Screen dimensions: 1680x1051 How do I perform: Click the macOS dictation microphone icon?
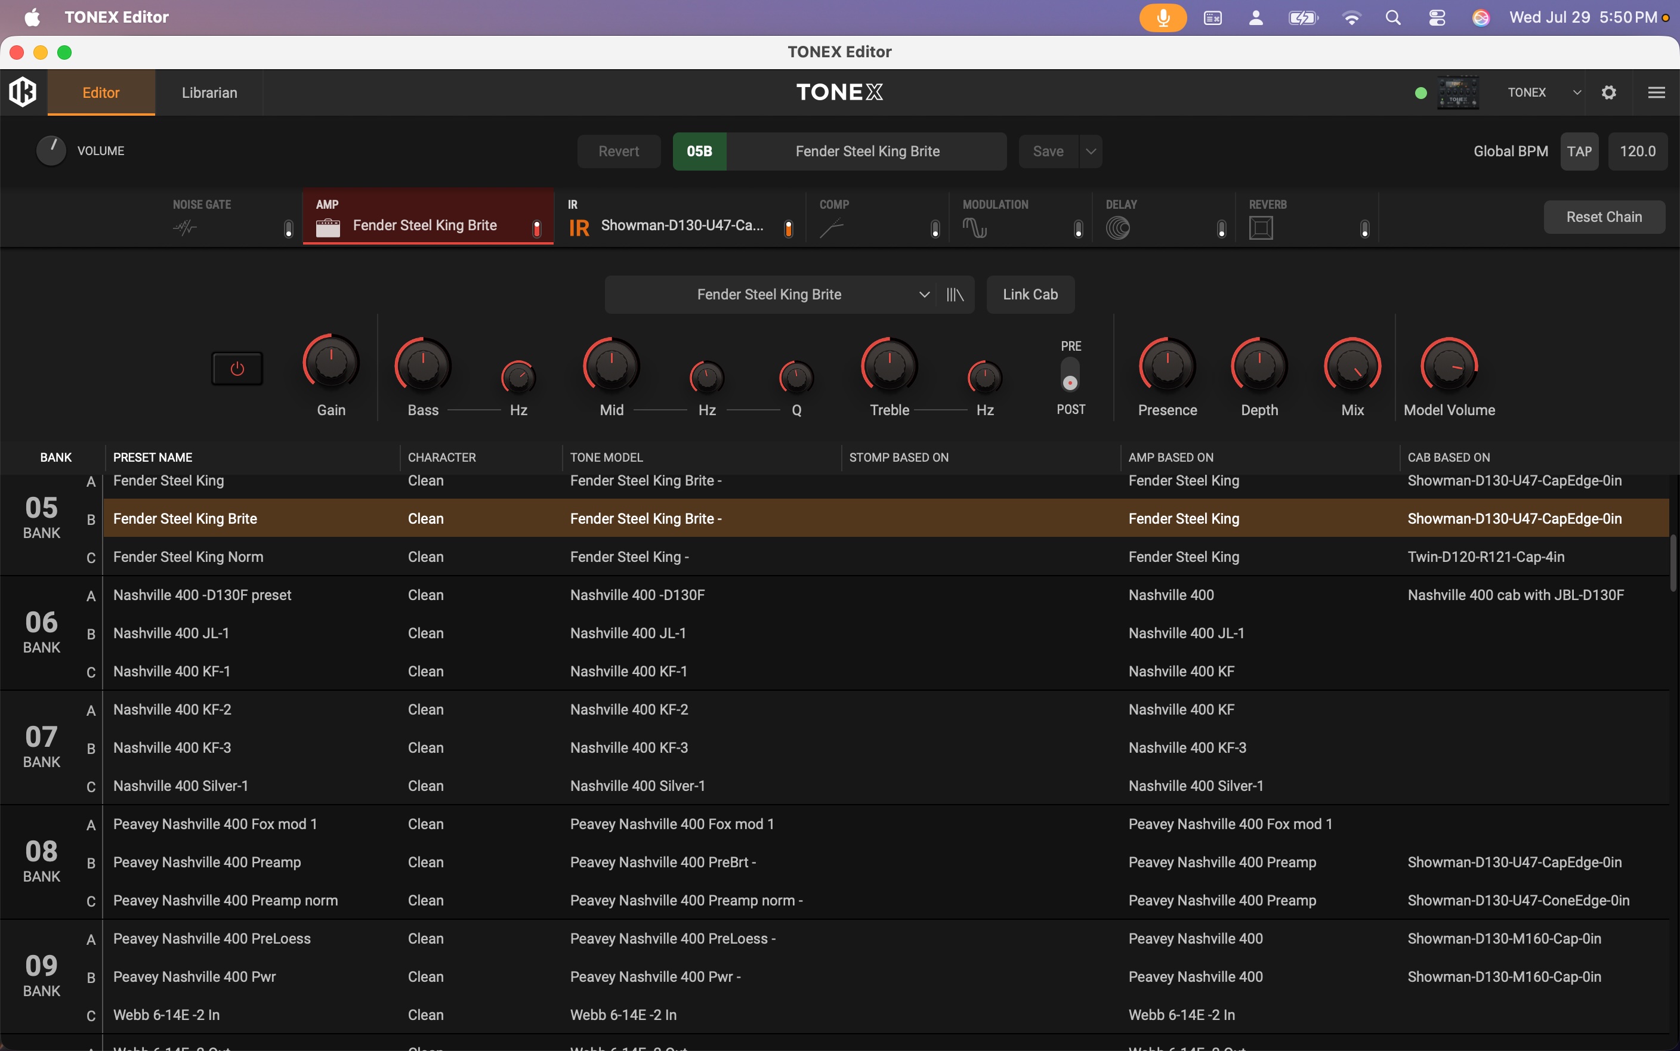tap(1163, 17)
